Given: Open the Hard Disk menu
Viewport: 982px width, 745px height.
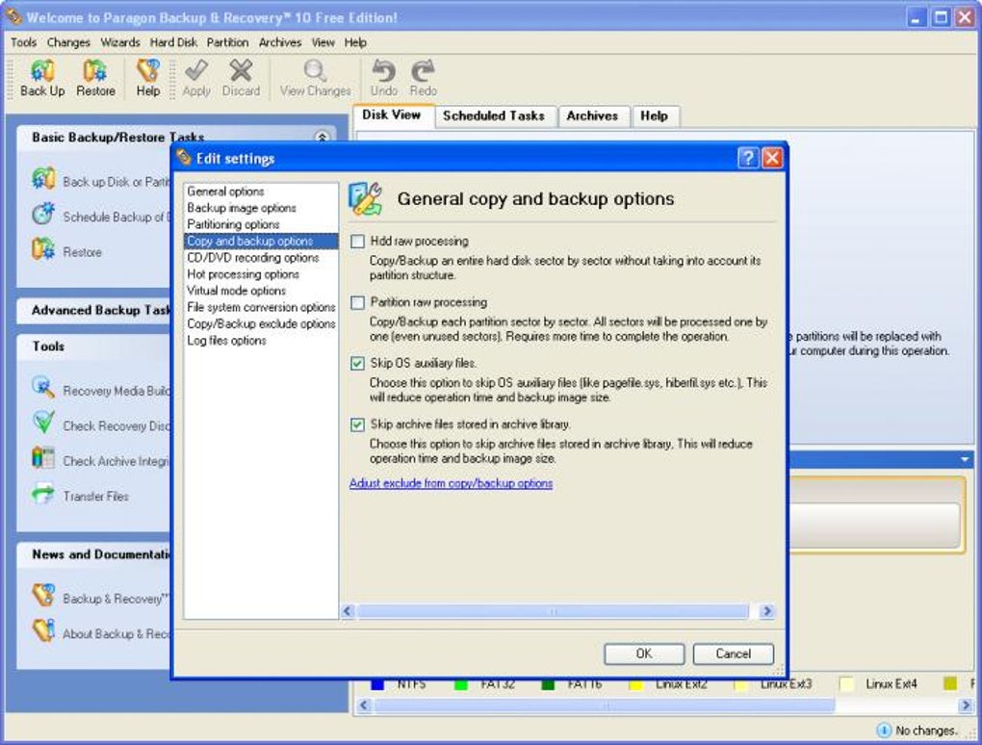Looking at the screenshot, I should 173,42.
